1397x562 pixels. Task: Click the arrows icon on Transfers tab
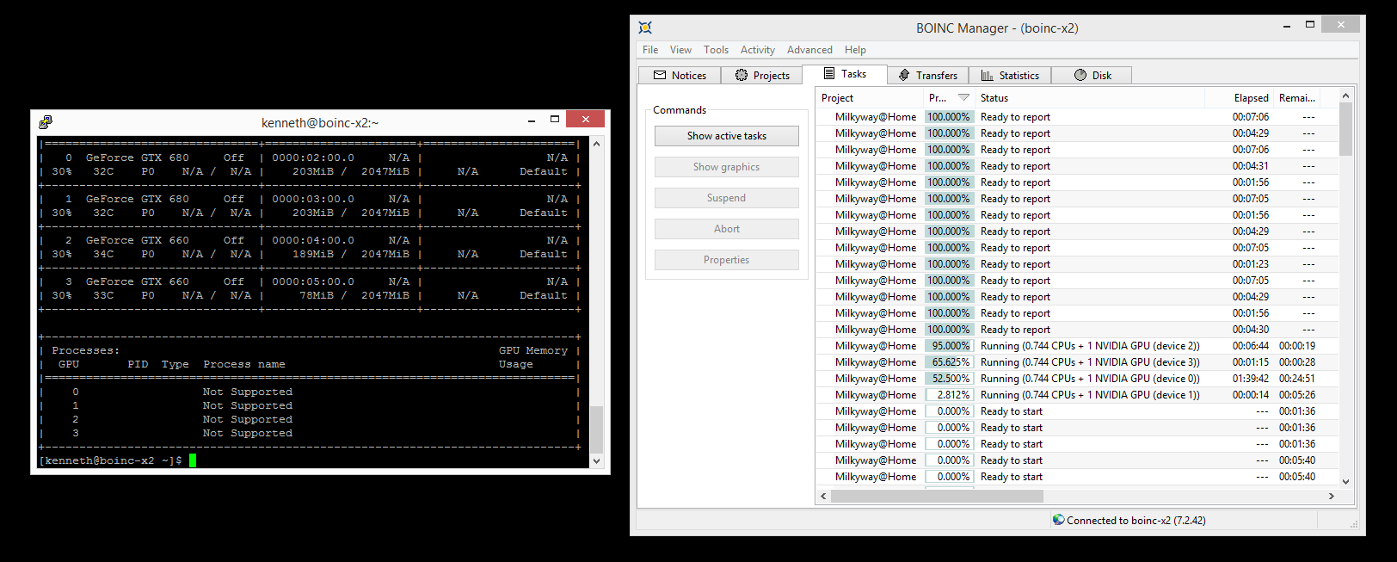point(904,76)
